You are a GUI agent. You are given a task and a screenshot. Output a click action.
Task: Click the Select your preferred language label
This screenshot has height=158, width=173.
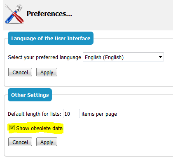[x=44, y=57]
